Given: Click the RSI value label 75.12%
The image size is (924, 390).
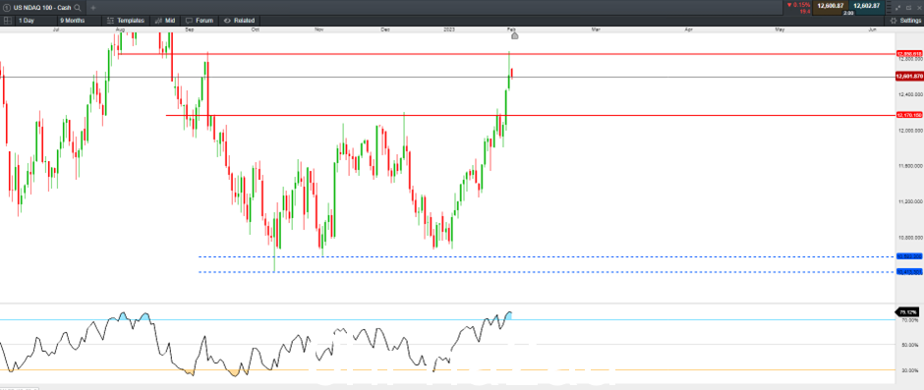Looking at the screenshot, I should (908, 312).
